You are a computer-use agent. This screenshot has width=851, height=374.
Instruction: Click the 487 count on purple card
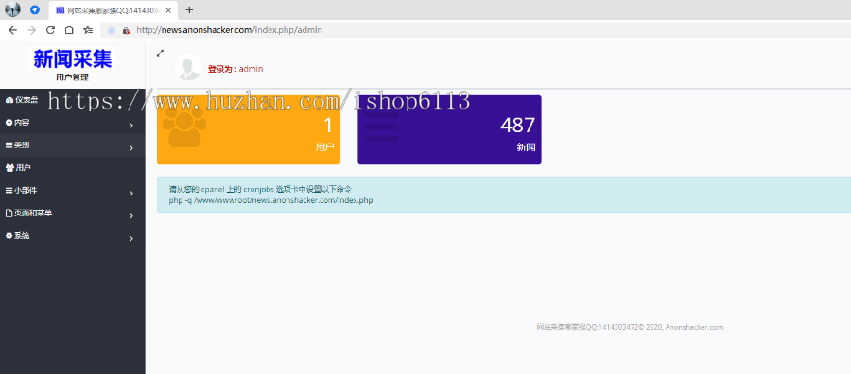(518, 126)
